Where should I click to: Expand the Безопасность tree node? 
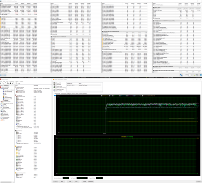tap(1, 116)
